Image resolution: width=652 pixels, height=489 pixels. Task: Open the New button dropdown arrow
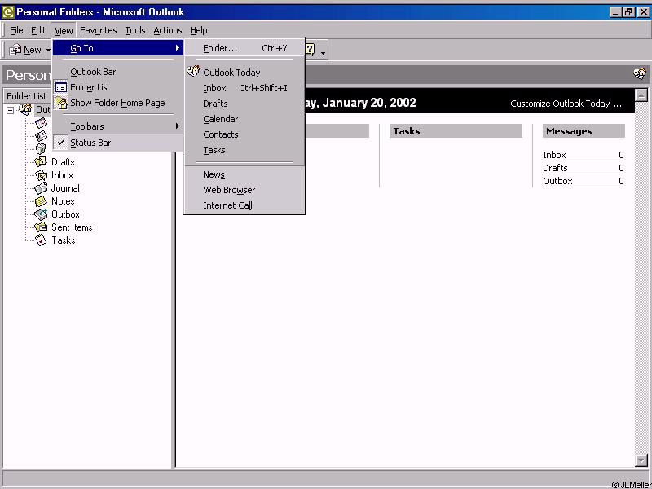[x=48, y=51]
